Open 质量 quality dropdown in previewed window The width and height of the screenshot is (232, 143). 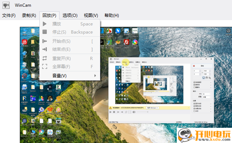pyautogui.click(x=206, y=97)
